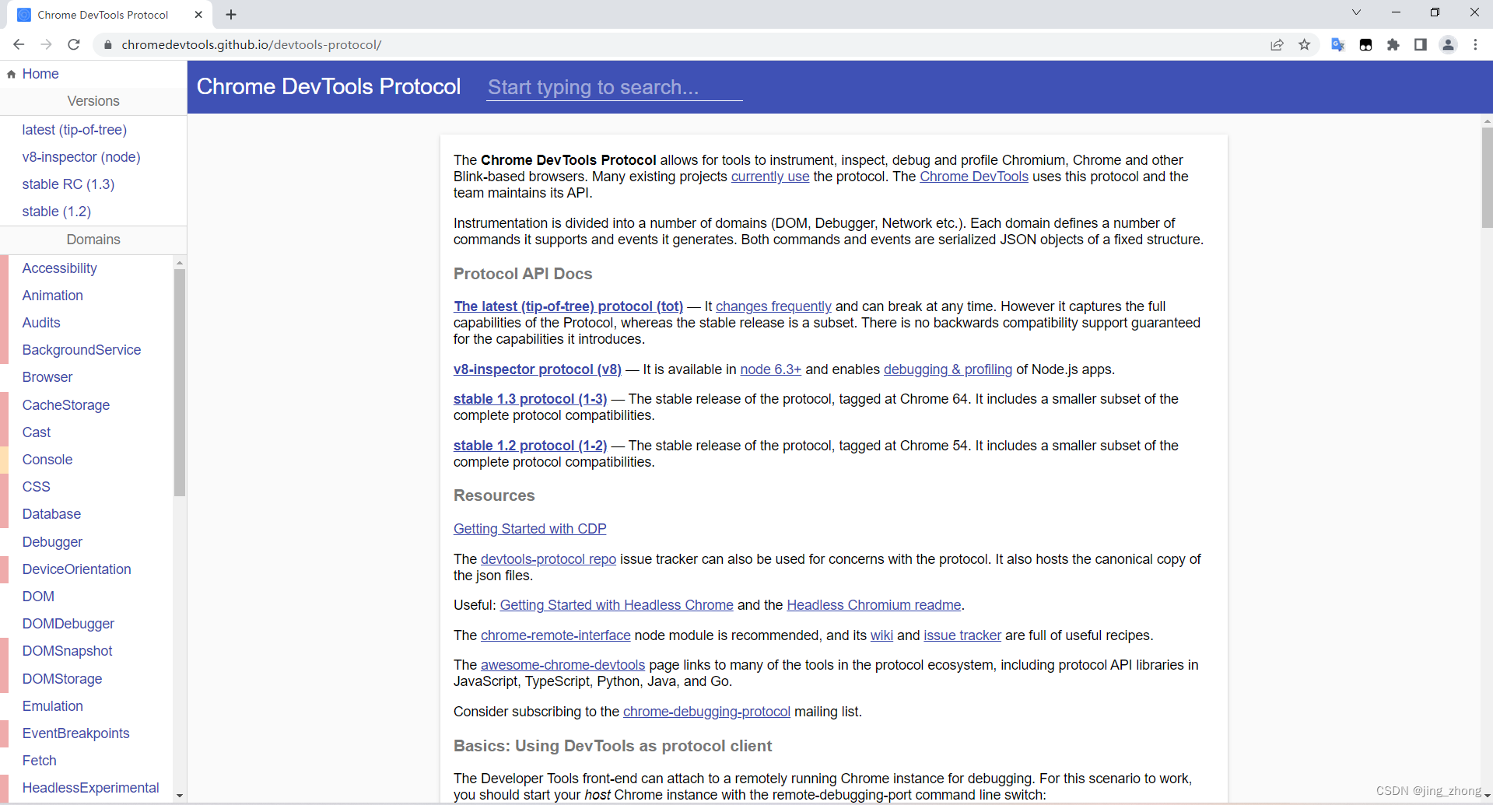Open a new tab with plus button
The width and height of the screenshot is (1493, 805).
(x=231, y=14)
